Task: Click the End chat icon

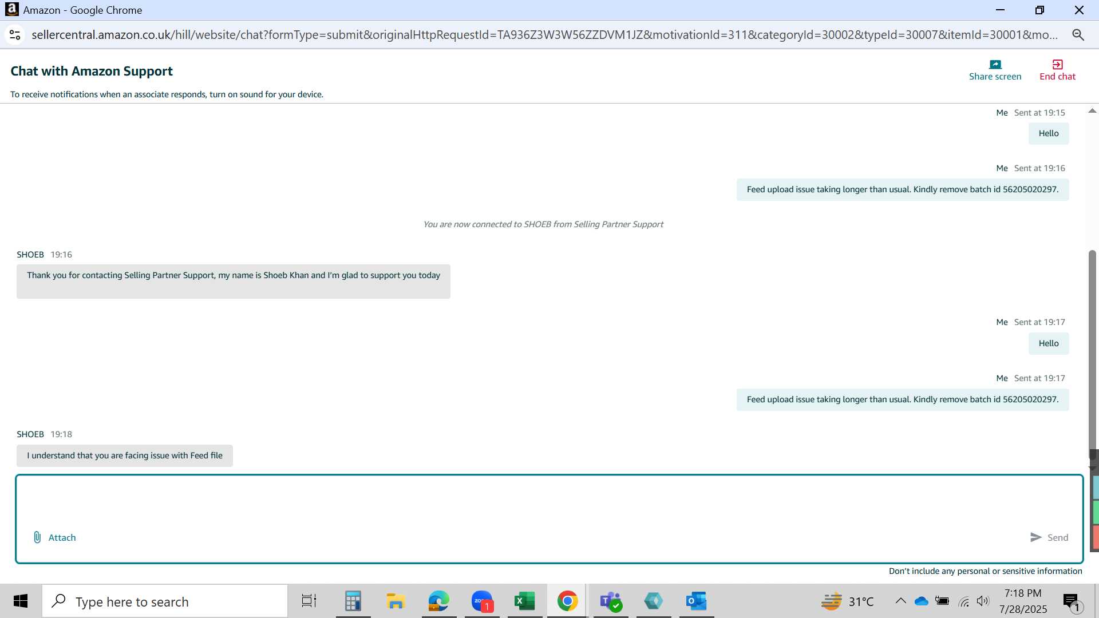Action: coord(1057,65)
